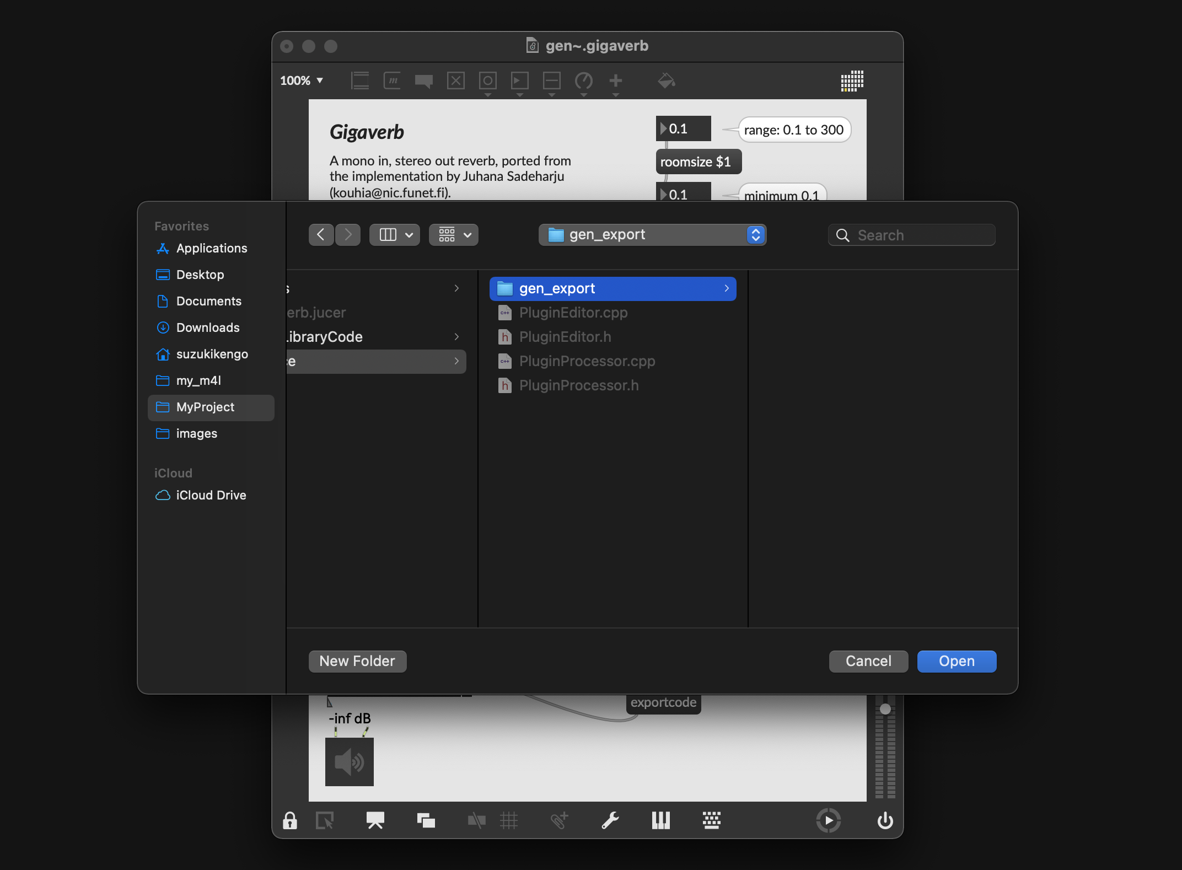This screenshot has width=1182, height=870.
Task: Toggle the speaker audio output object
Action: 350,761
